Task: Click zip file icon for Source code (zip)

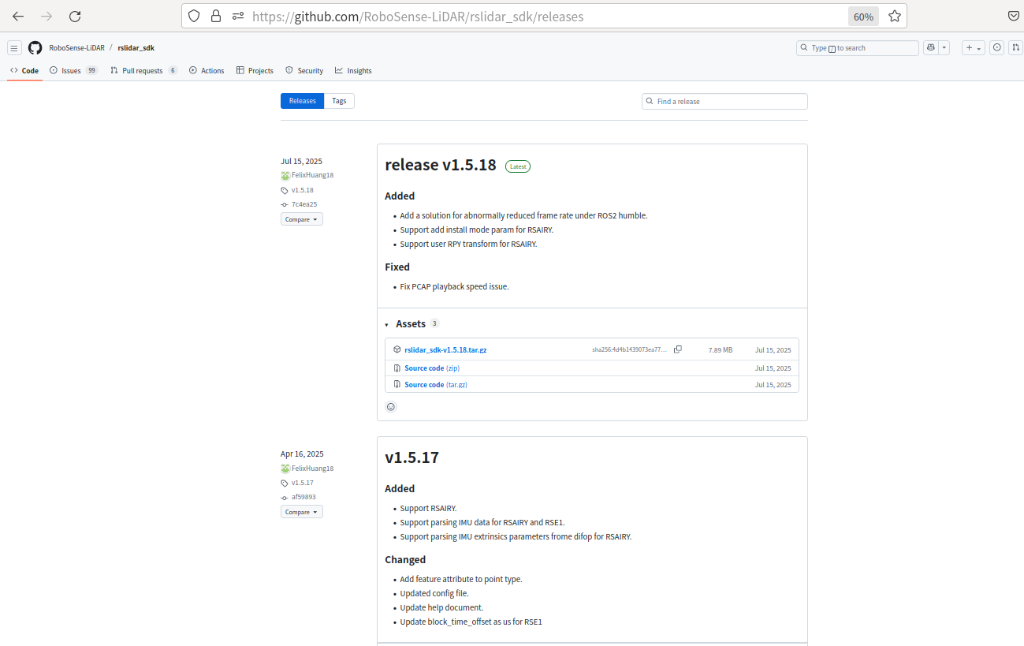Action: (x=397, y=368)
